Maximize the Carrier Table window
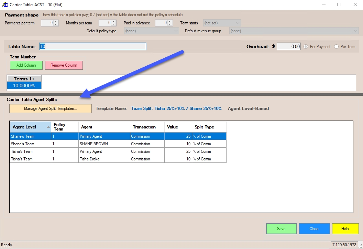The image size is (363, 249). coord(339,4)
